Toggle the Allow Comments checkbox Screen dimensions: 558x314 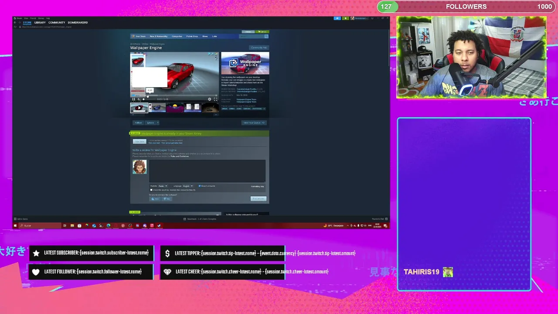pos(199,186)
